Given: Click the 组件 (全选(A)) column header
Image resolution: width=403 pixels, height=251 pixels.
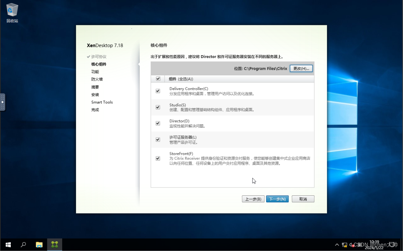Looking at the screenshot, I should pyautogui.click(x=181, y=79).
